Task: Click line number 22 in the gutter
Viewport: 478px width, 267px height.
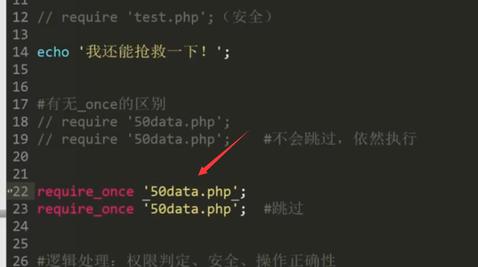Action: click(21, 192)
